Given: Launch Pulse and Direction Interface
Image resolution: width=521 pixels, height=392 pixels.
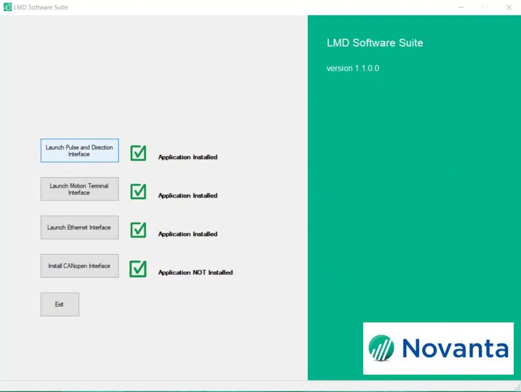Looking at the screenshot, I should (x=79, y=151).
